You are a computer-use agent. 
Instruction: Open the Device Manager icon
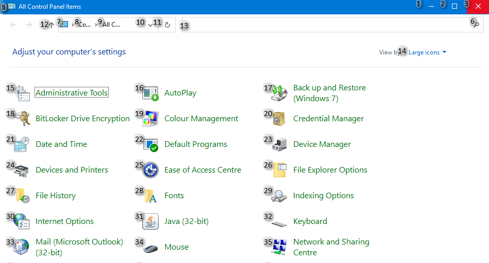click(279, 144)
